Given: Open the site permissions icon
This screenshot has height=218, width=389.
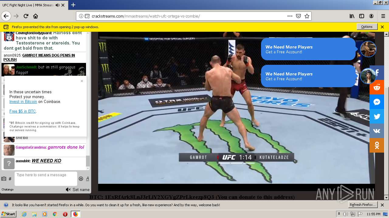Looking at the screenshot, I should pos(87,16).
